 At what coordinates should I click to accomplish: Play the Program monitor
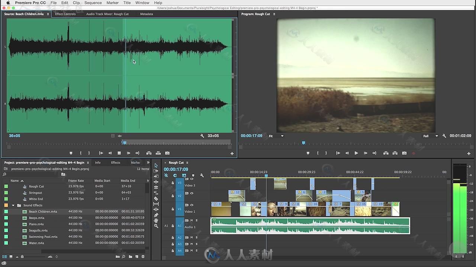[x=356, y=153]
